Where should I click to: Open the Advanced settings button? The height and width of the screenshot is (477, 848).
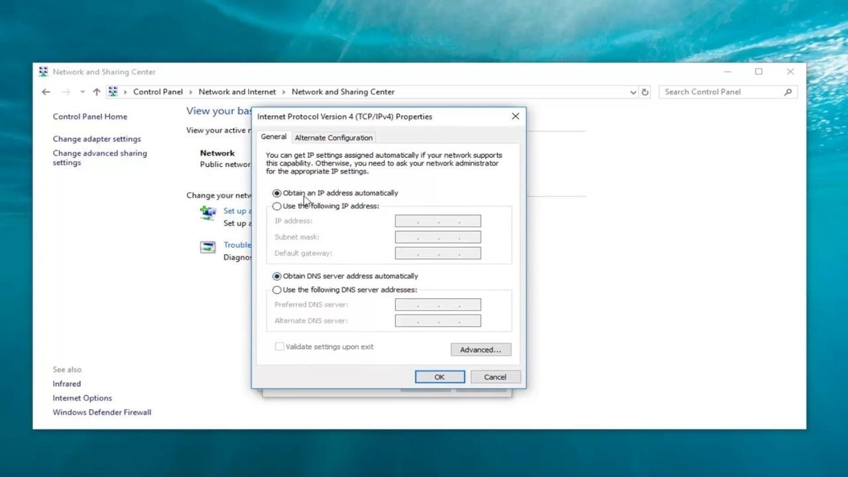coord(480,350)
